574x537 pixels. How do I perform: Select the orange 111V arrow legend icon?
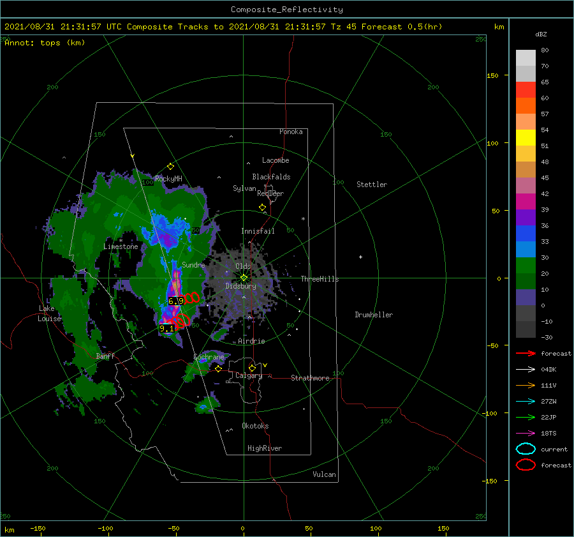point(526,385)
